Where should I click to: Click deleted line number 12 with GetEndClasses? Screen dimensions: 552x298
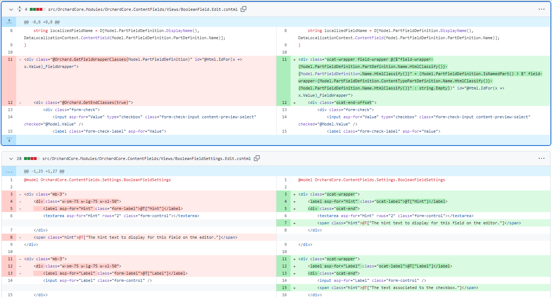pos(9,102)
